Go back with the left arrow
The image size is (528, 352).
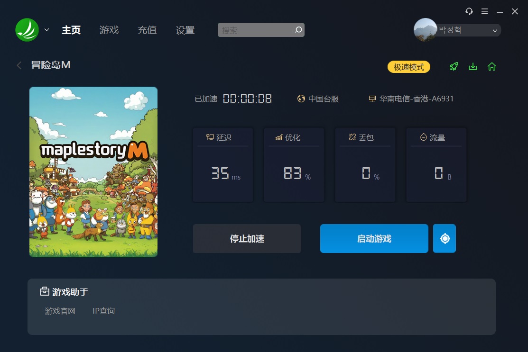point(19,65)
